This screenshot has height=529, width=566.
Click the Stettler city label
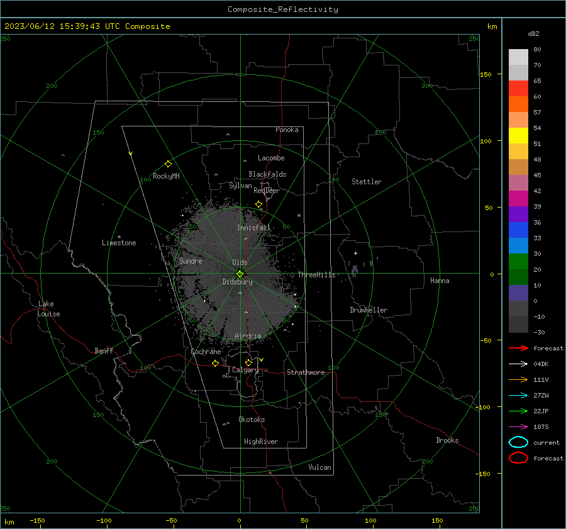click(367, 182)
